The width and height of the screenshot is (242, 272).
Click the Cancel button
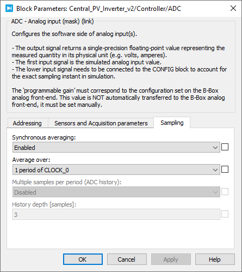127,259
